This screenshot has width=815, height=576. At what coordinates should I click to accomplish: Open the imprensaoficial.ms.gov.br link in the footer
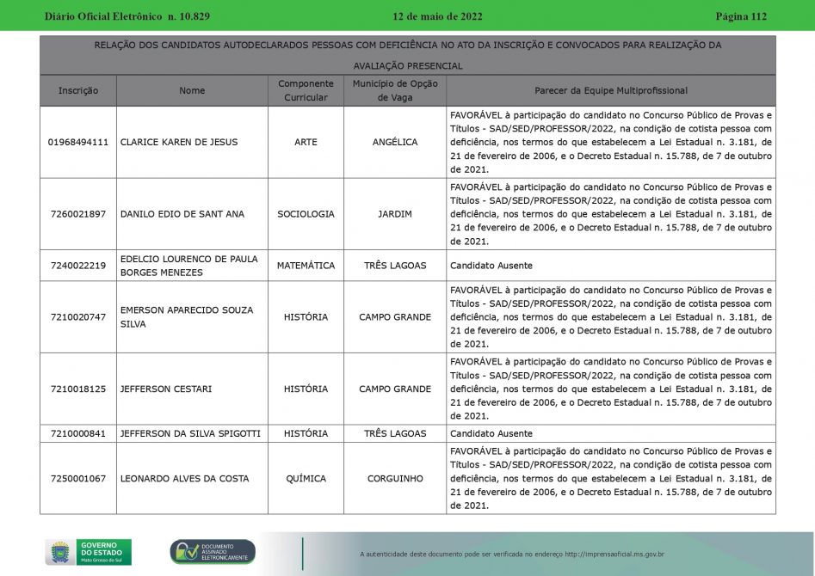coord(614,555)
